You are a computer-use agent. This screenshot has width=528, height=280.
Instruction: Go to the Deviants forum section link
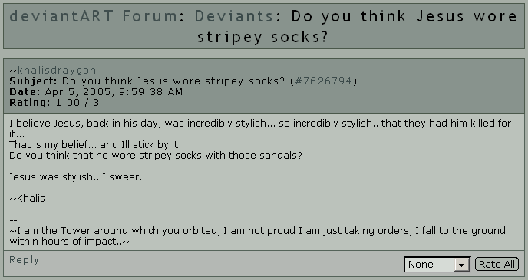[x=234, y=16]
